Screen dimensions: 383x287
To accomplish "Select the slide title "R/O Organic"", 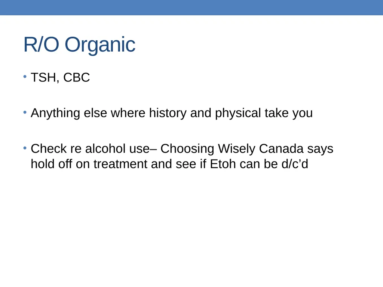I will (x=79, y=45).
